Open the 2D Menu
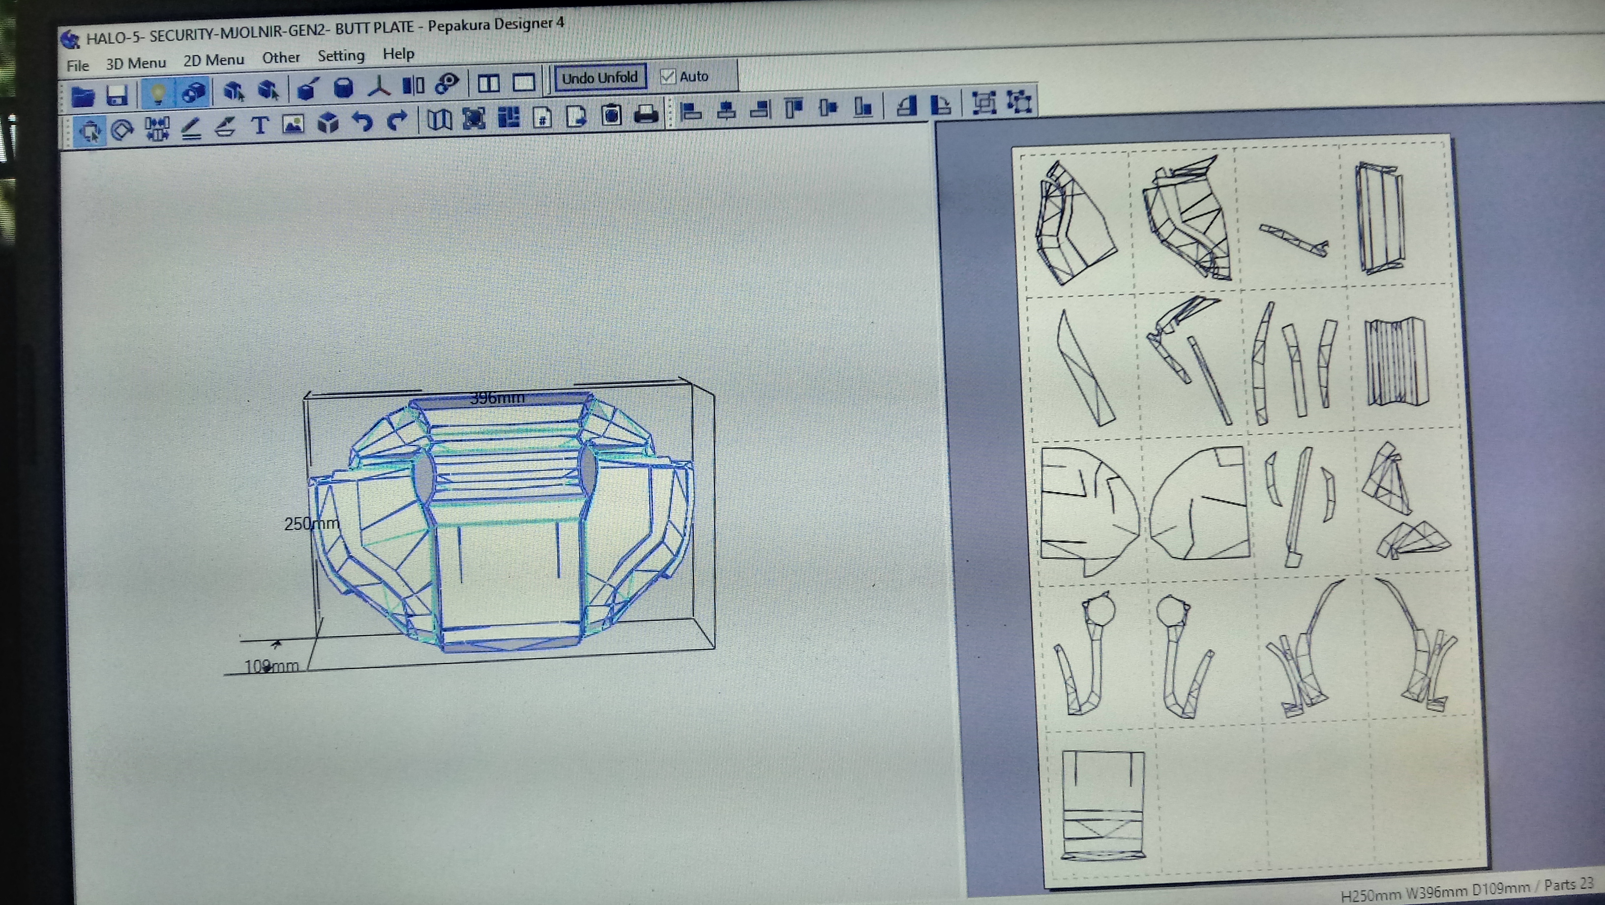1605x905 pixels. click(213, 60)
